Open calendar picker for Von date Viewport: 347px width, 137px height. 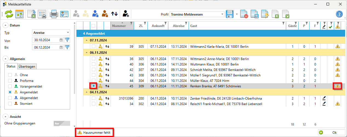click(x=61, y=40)
